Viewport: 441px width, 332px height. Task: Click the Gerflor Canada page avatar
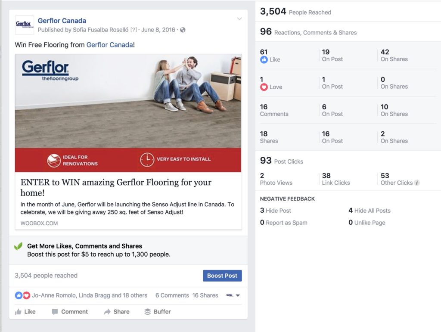pos(25,25)
